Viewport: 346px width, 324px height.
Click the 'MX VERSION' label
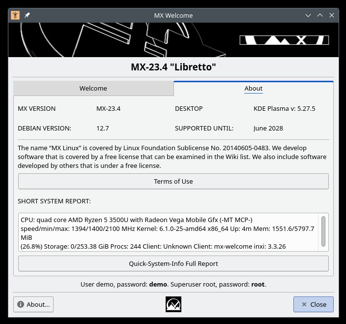[x=37, y=108]
